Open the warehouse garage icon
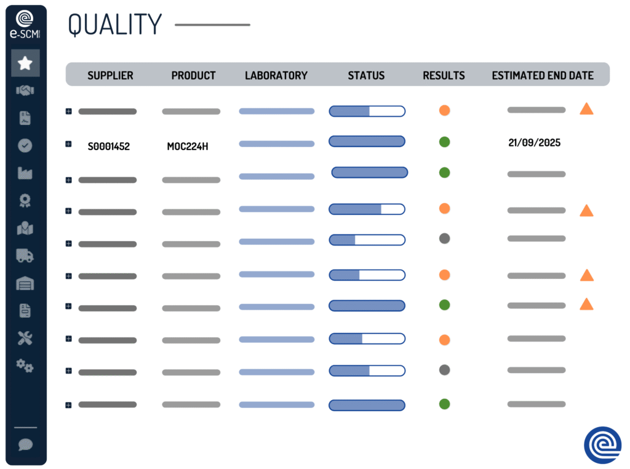The width and height of the screenshot is (630, 469). click(x=25, y=283)
